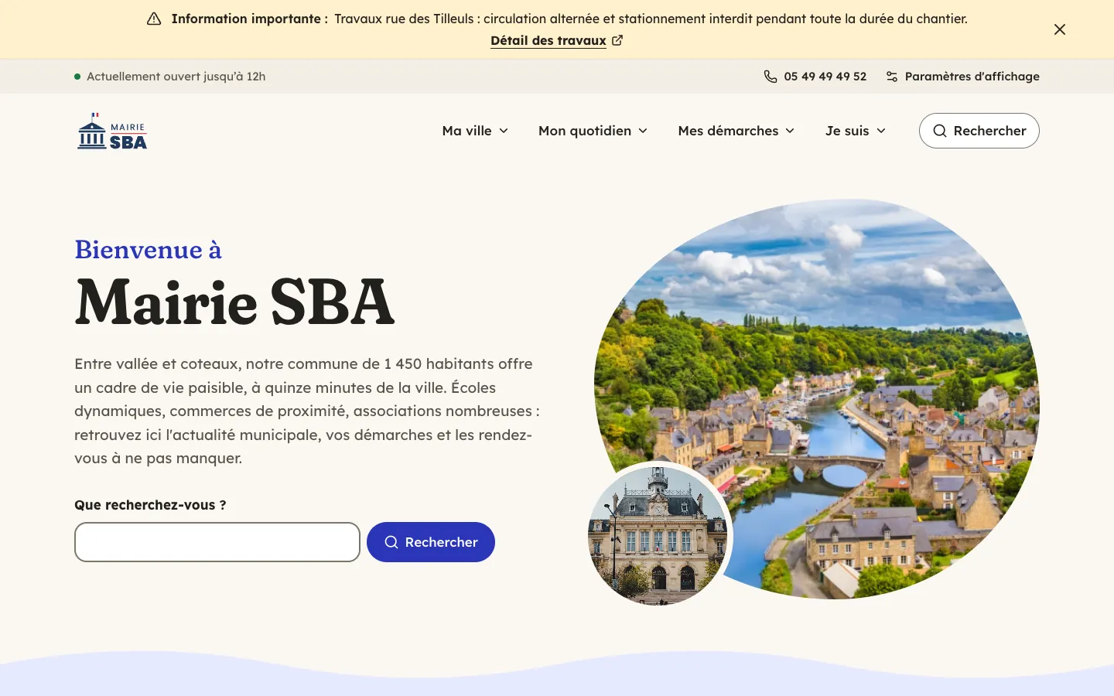Viewport: 1114px width, 696px height.
Task: Focus the Que recherchez-vous search field
Action: 217,542
